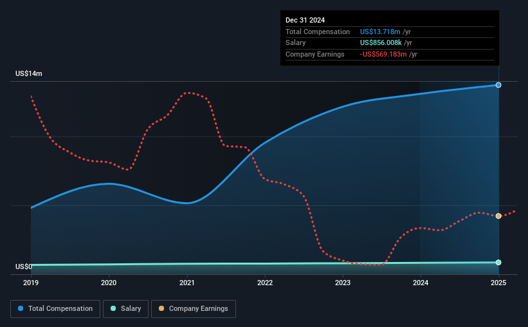This screenshot has width=528, height=327.
Task: Click the US$0 y-axis label
Action: [24, 266]
